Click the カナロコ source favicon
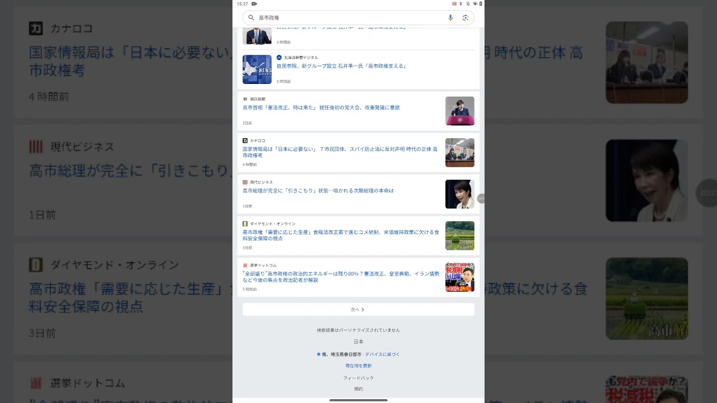 pos(245,140)
